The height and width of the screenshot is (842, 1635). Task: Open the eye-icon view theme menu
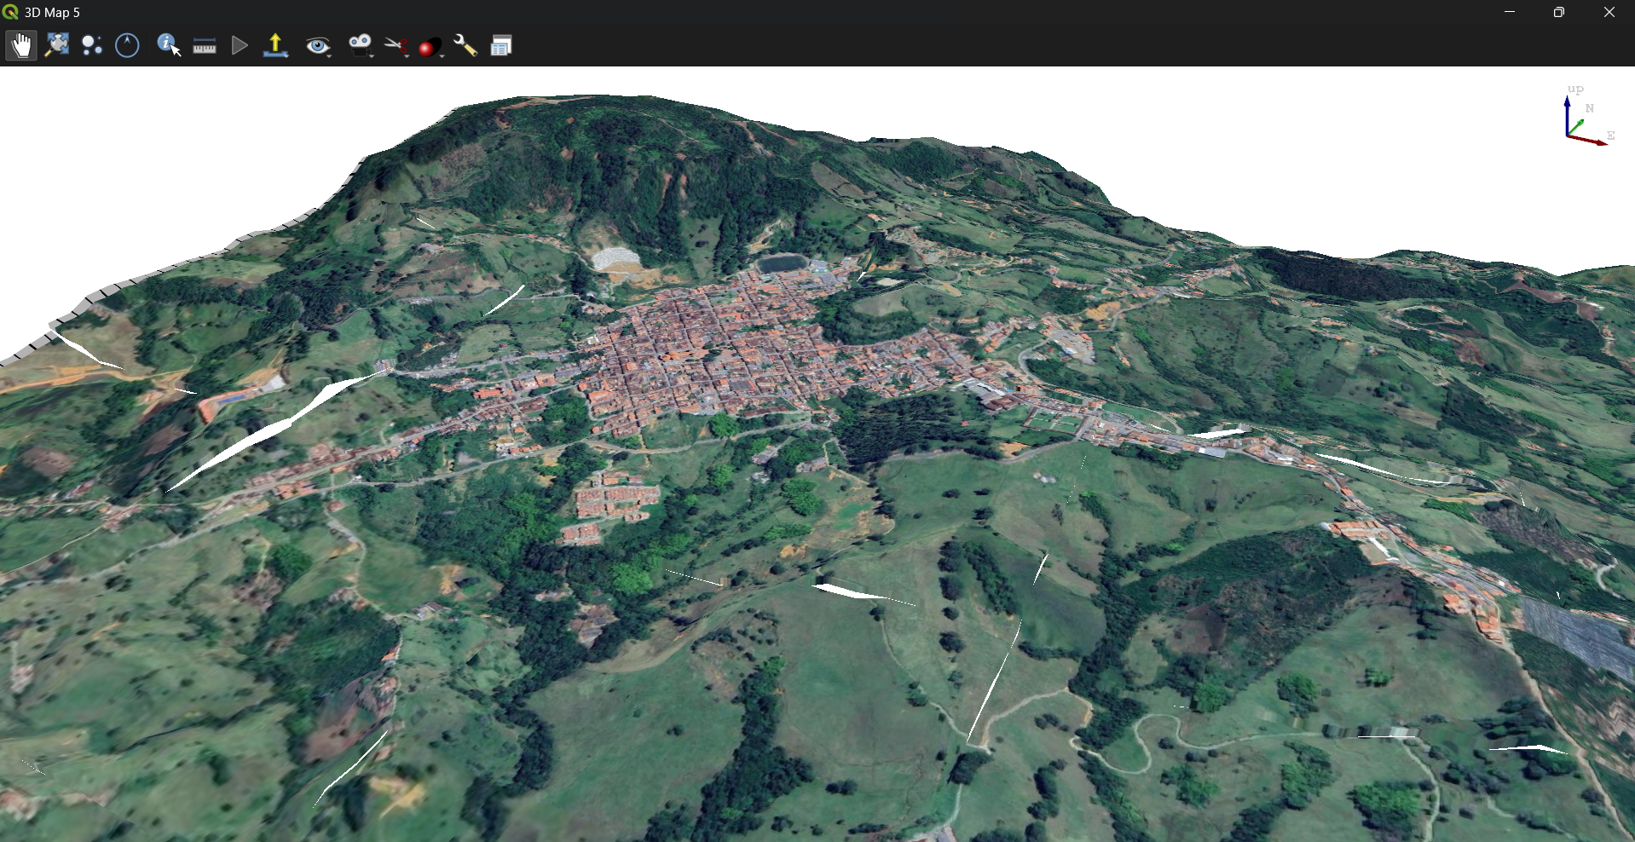coord(319,46)
